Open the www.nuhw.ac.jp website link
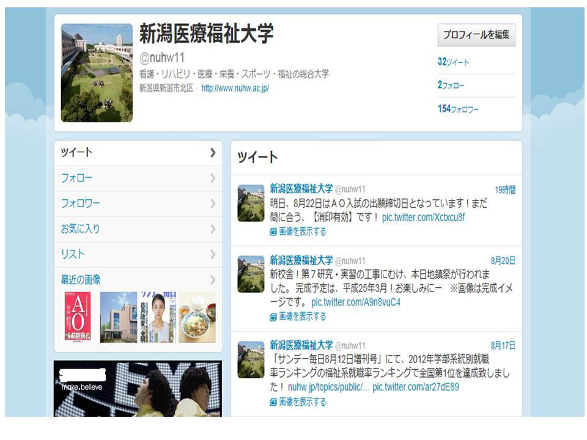 [x=235, y=88]
